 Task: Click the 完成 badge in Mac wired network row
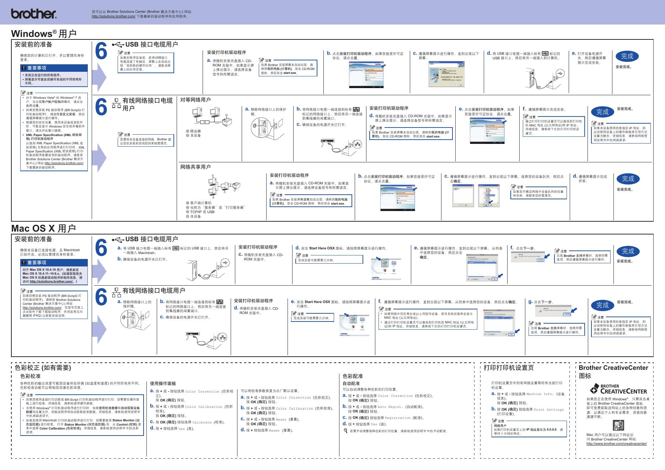click(x=602, y=305)
